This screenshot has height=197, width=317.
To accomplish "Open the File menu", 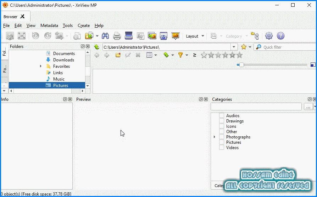I will (x=6, y=26).
